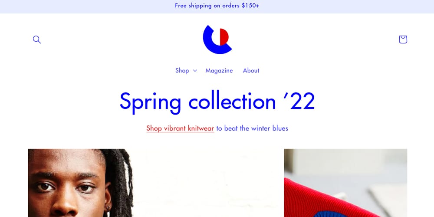This screenshot has height=217, width=434.
Task: Click the Free shipping announcement text
Action: tap(217, 6)
